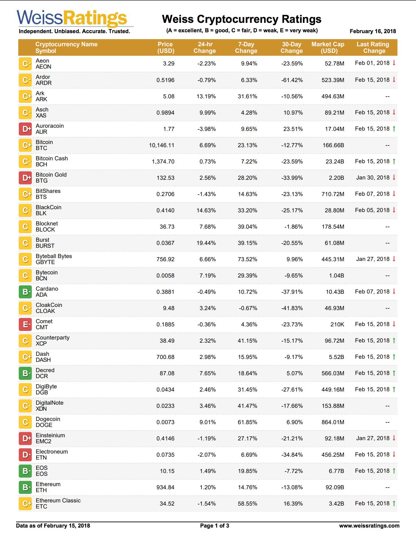The image size is (416, 543).
Task: Click the red down arrow in Ardor row
Action: coord(394,80)
